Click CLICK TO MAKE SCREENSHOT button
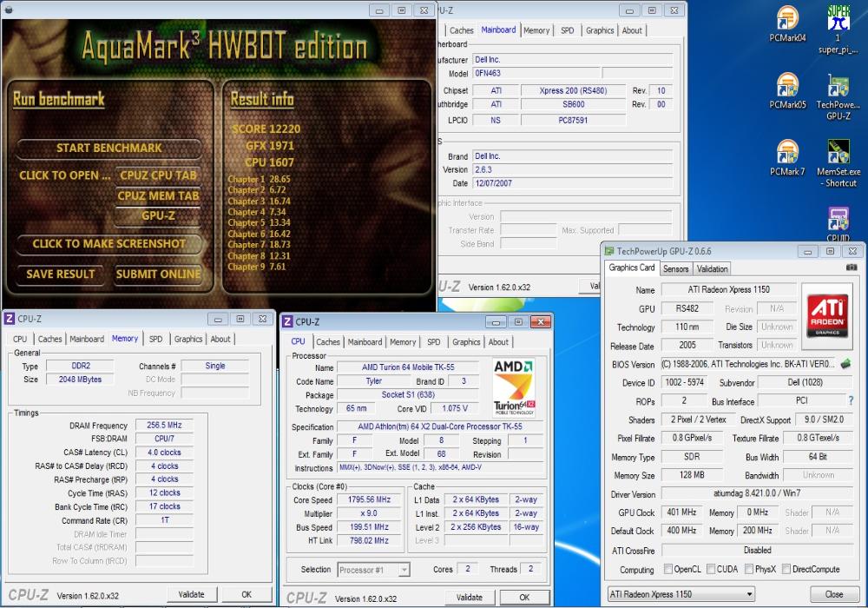This screenshot has width=868, height=608. pyautogui.click(x=109, y=244)
